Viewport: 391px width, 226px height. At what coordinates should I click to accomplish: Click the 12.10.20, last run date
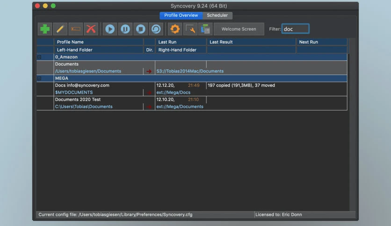pos(165,99)
